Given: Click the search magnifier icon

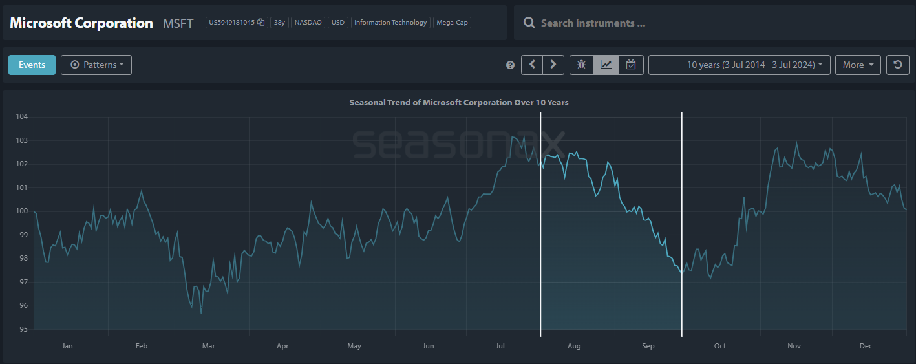Looking at the screenshot, I should click(x=529, y=23).
